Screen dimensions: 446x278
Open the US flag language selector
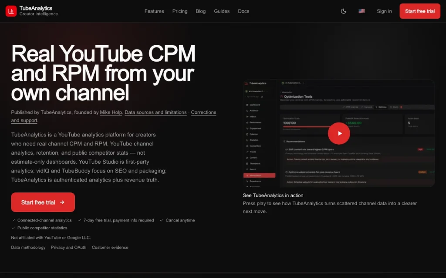(x=362, y=11)
